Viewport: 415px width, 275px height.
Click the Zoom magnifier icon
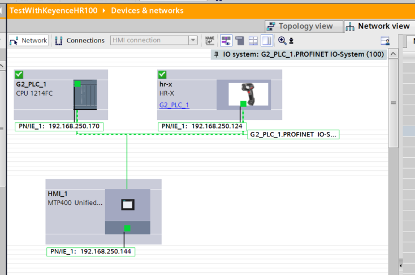(x=282, y=41)
